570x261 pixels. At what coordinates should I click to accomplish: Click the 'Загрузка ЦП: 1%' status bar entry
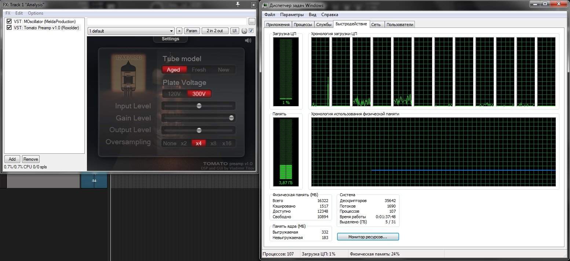click(x=318, y=254)
